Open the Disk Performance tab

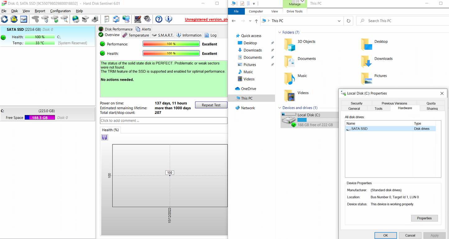(116, 29)
